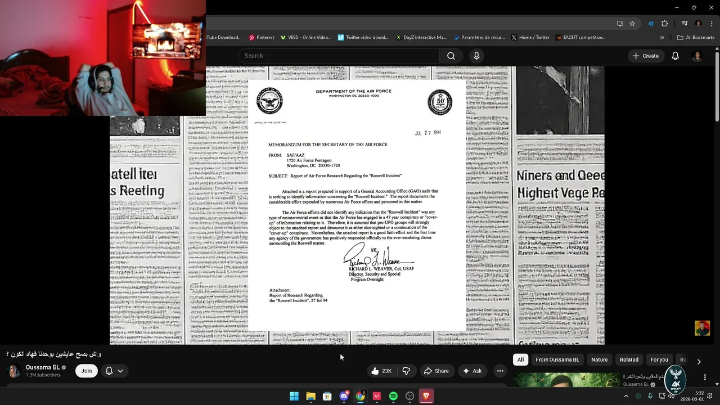Open File Explorer from taskbar
The height and width of the screenshot is (405, 720).
(310, 396)
